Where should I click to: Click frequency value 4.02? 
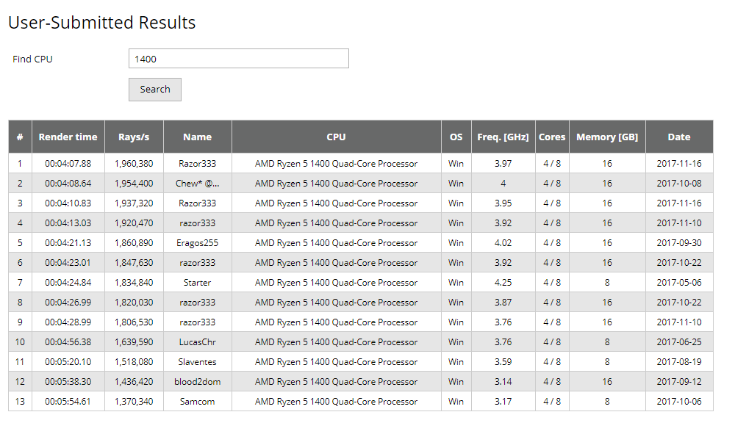[503, 243]
